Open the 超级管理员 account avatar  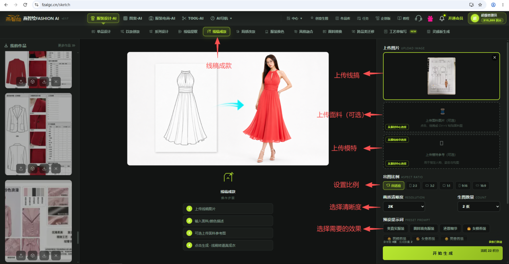click(x=474, y=18)
